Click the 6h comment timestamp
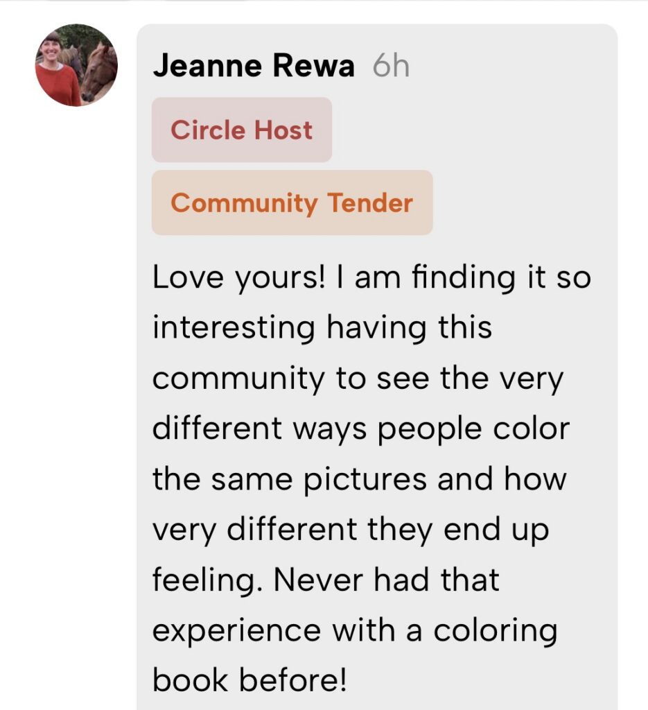Viewport: 648px width, 710px height. coord(391,67)
